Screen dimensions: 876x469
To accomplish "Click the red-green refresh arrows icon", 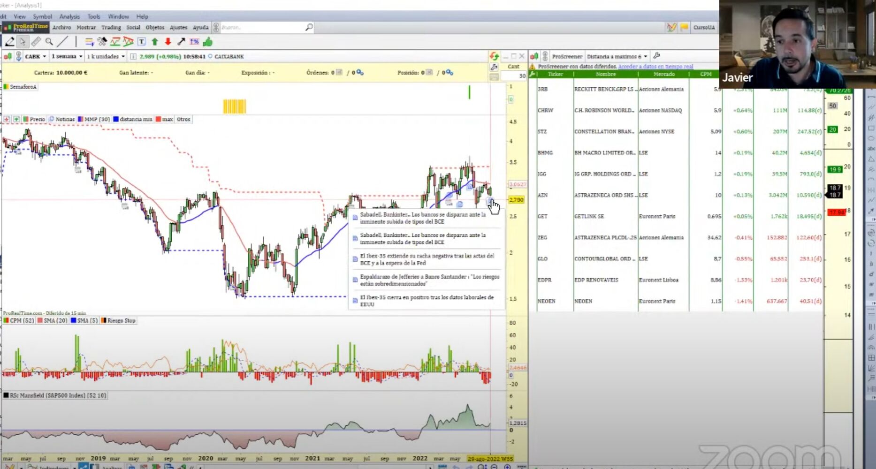I will click(494, 56).
